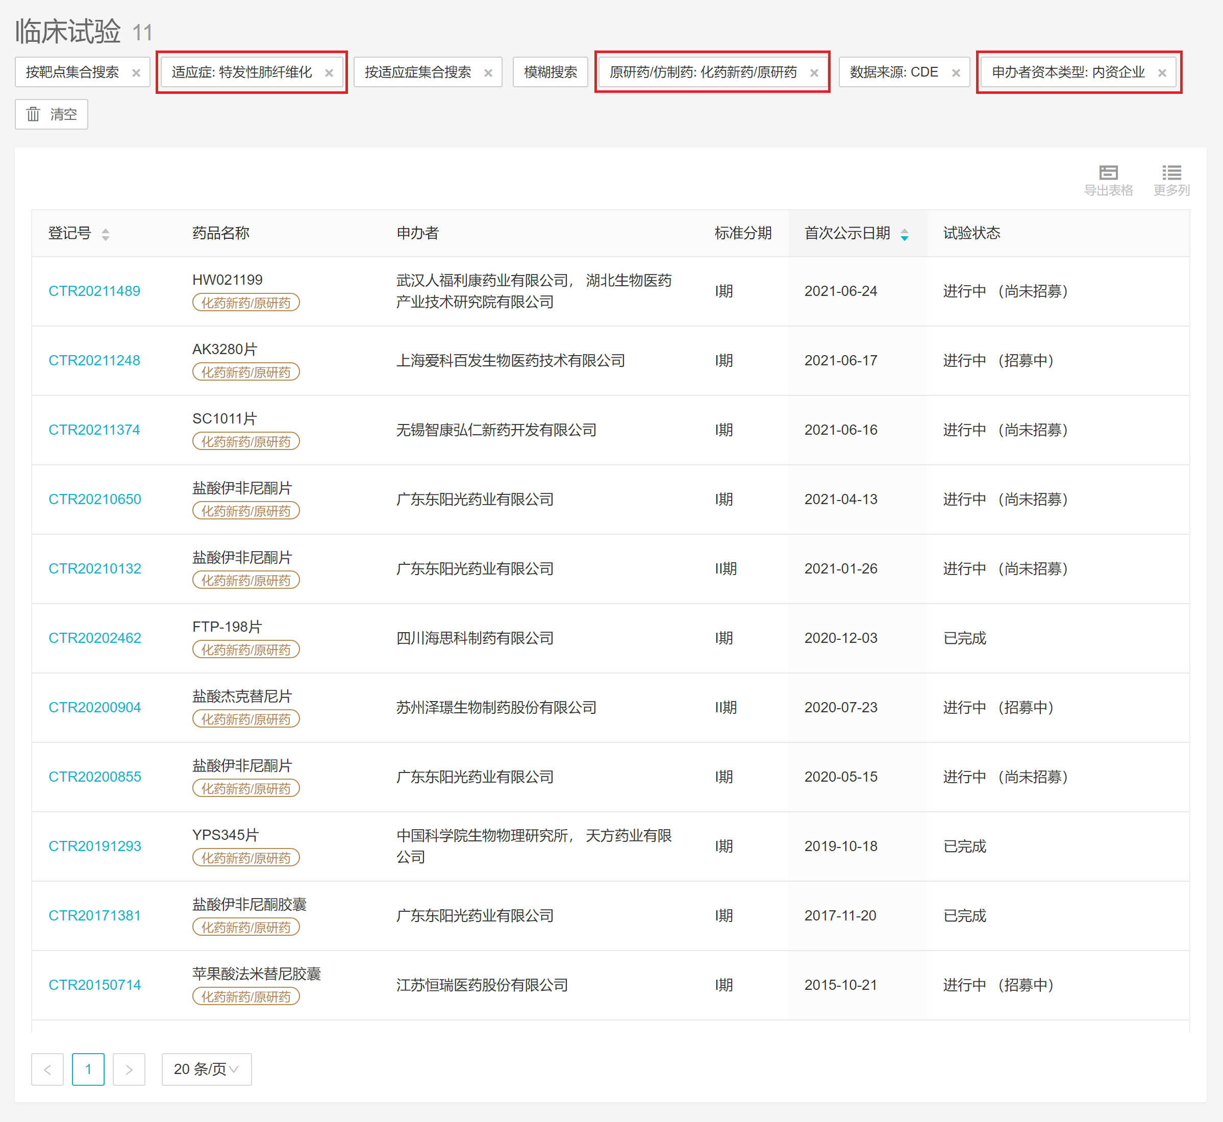Image resolution: width=1223 pixels, height=1122 pixels.
Task: Remove the 原研药/仿制药 filter tag
Action: click(x=814, y=73)
